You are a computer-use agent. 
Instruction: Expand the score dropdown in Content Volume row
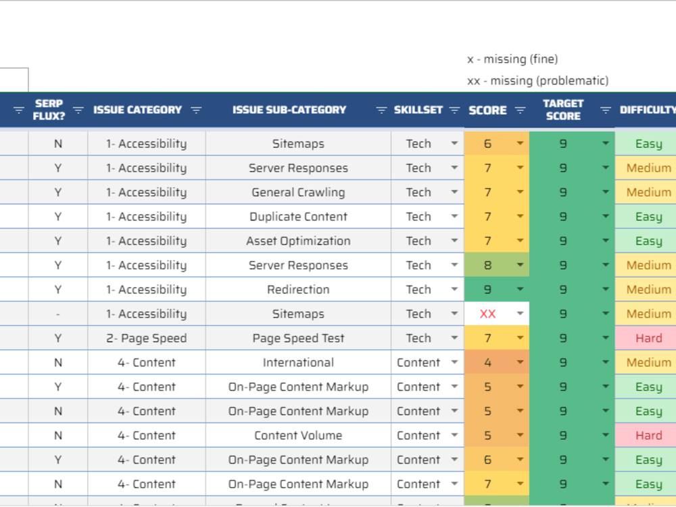tap(521, 435)
